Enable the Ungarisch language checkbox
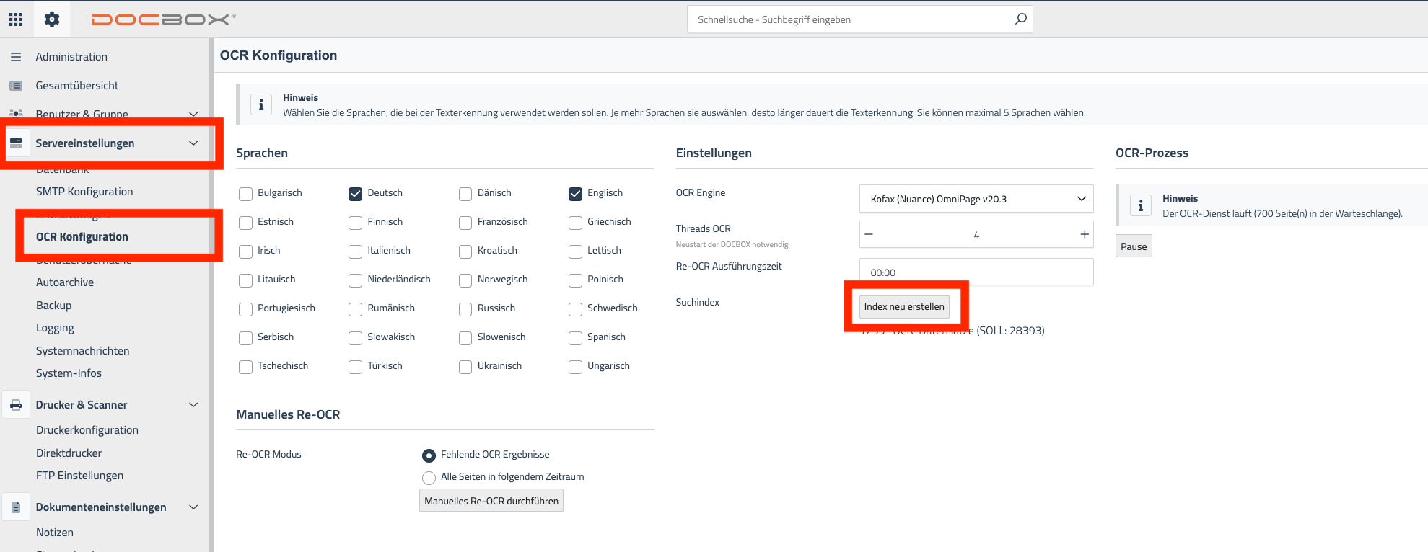The width and height of the screenshot is (1428, 552). coord(575,367)
